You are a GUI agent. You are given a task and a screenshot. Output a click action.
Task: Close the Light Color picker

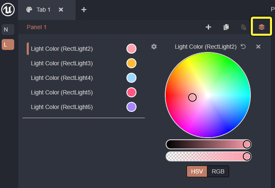tap(258, 47)
